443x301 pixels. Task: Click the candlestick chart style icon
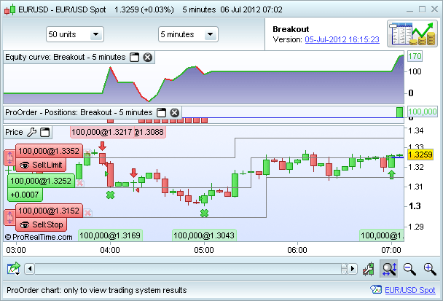point(369,269)
